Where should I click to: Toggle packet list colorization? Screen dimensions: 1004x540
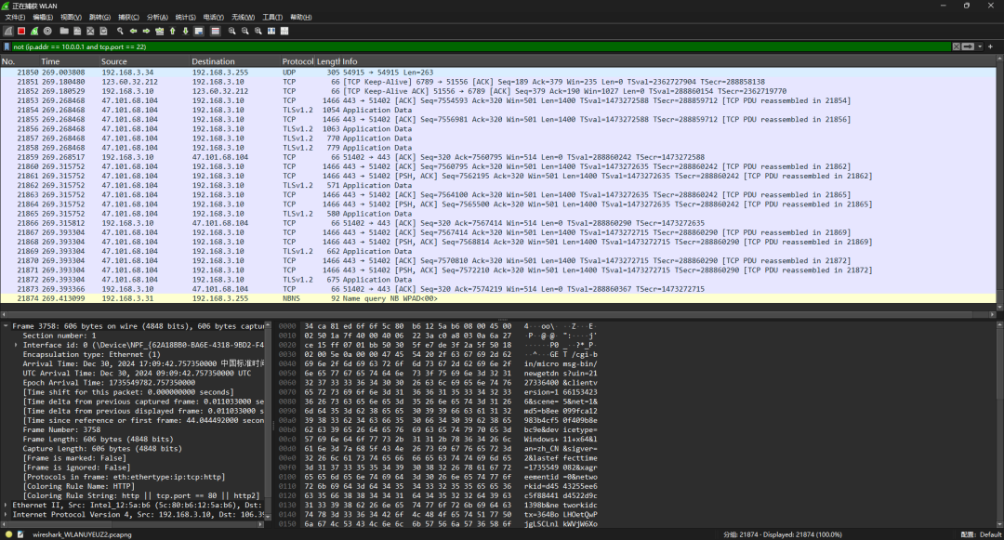214,30
